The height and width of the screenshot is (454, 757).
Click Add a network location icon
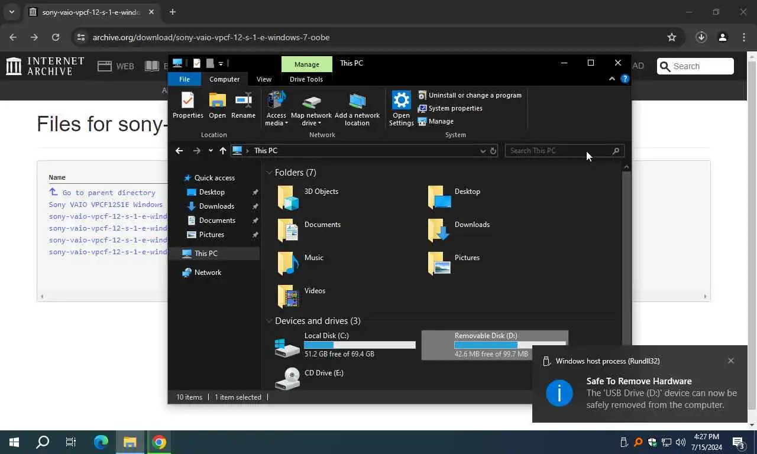(x=357, y=109)
